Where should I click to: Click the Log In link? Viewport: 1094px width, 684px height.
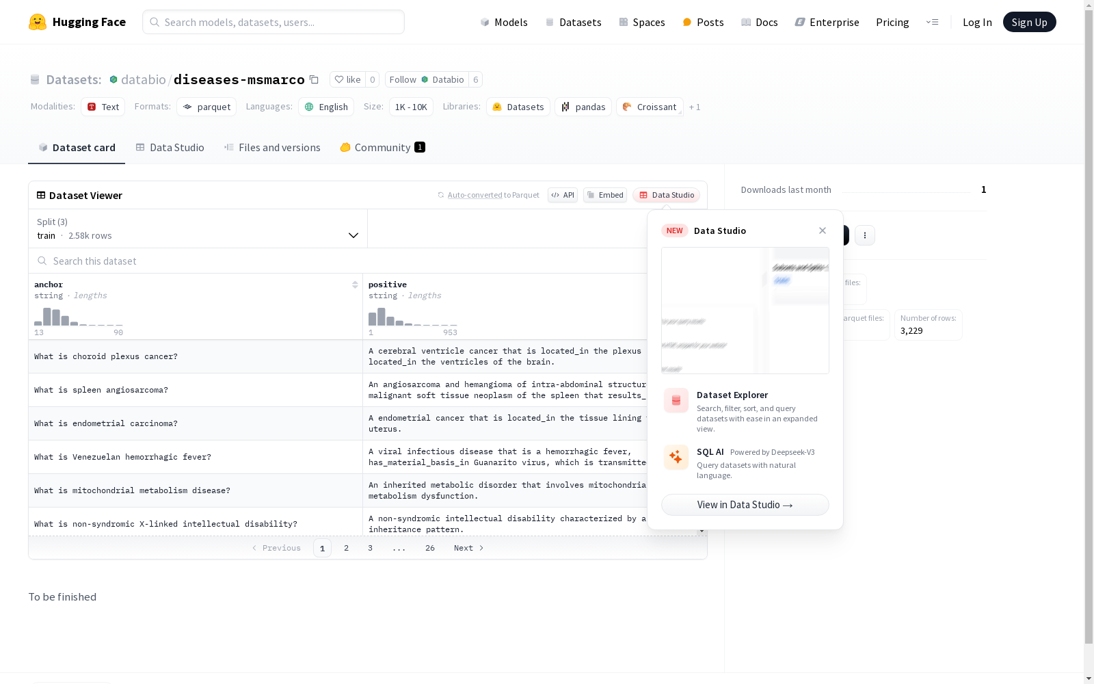[977, 22]
